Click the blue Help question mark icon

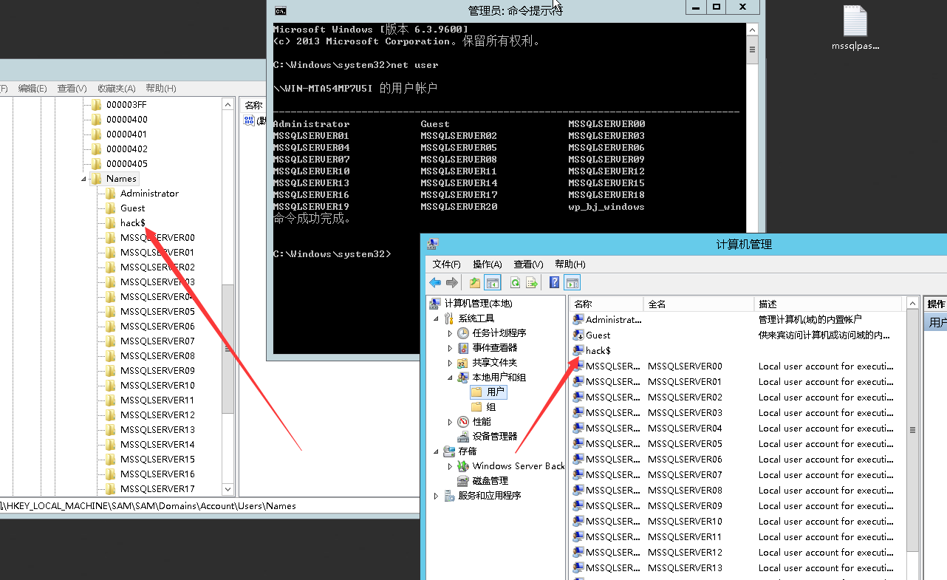point(555,282)
